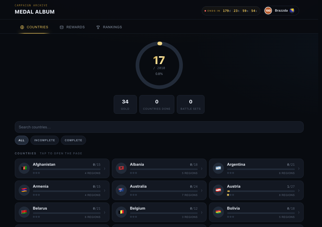Click the Armenia flag icon
Screen dimensions: 322x227
point(24,190)
